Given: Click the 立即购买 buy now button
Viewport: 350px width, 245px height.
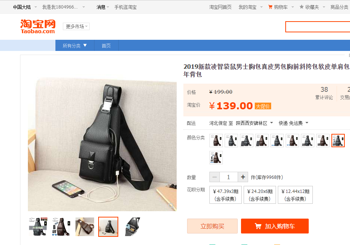Looking at the screenshot, I should pos(212,226).
